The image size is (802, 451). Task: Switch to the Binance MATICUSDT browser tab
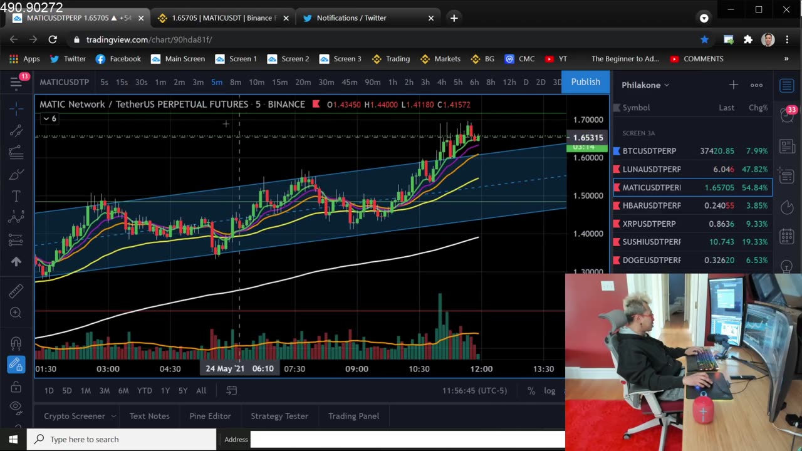(222, 18)
